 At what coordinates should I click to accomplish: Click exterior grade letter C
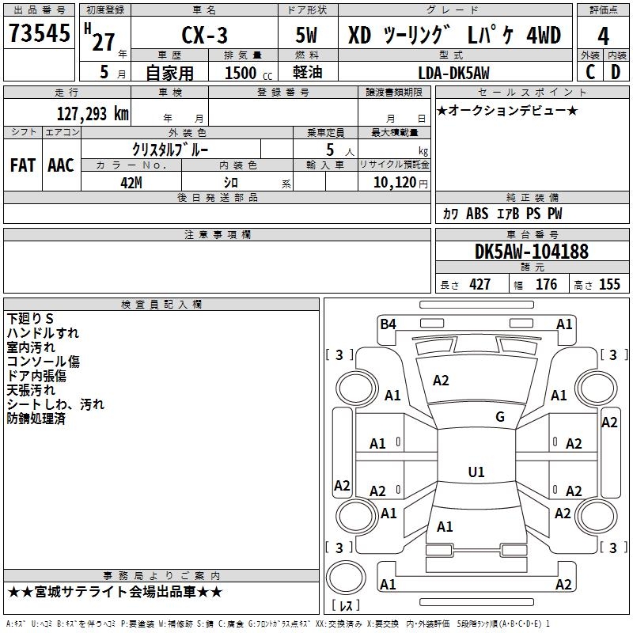[590, 72]
